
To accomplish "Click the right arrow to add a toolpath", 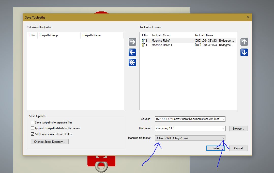I will [x=132, y=42].
